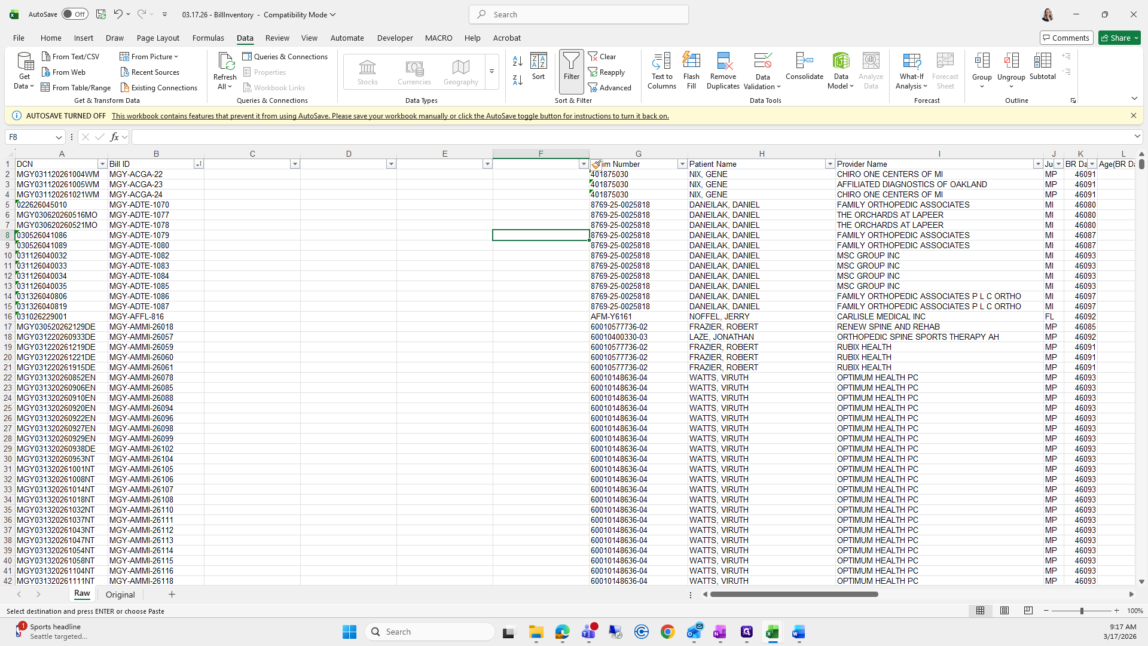Open Patient Name column filter dropdown
Screen dimensions: 1148x646
tap(829, 164)
